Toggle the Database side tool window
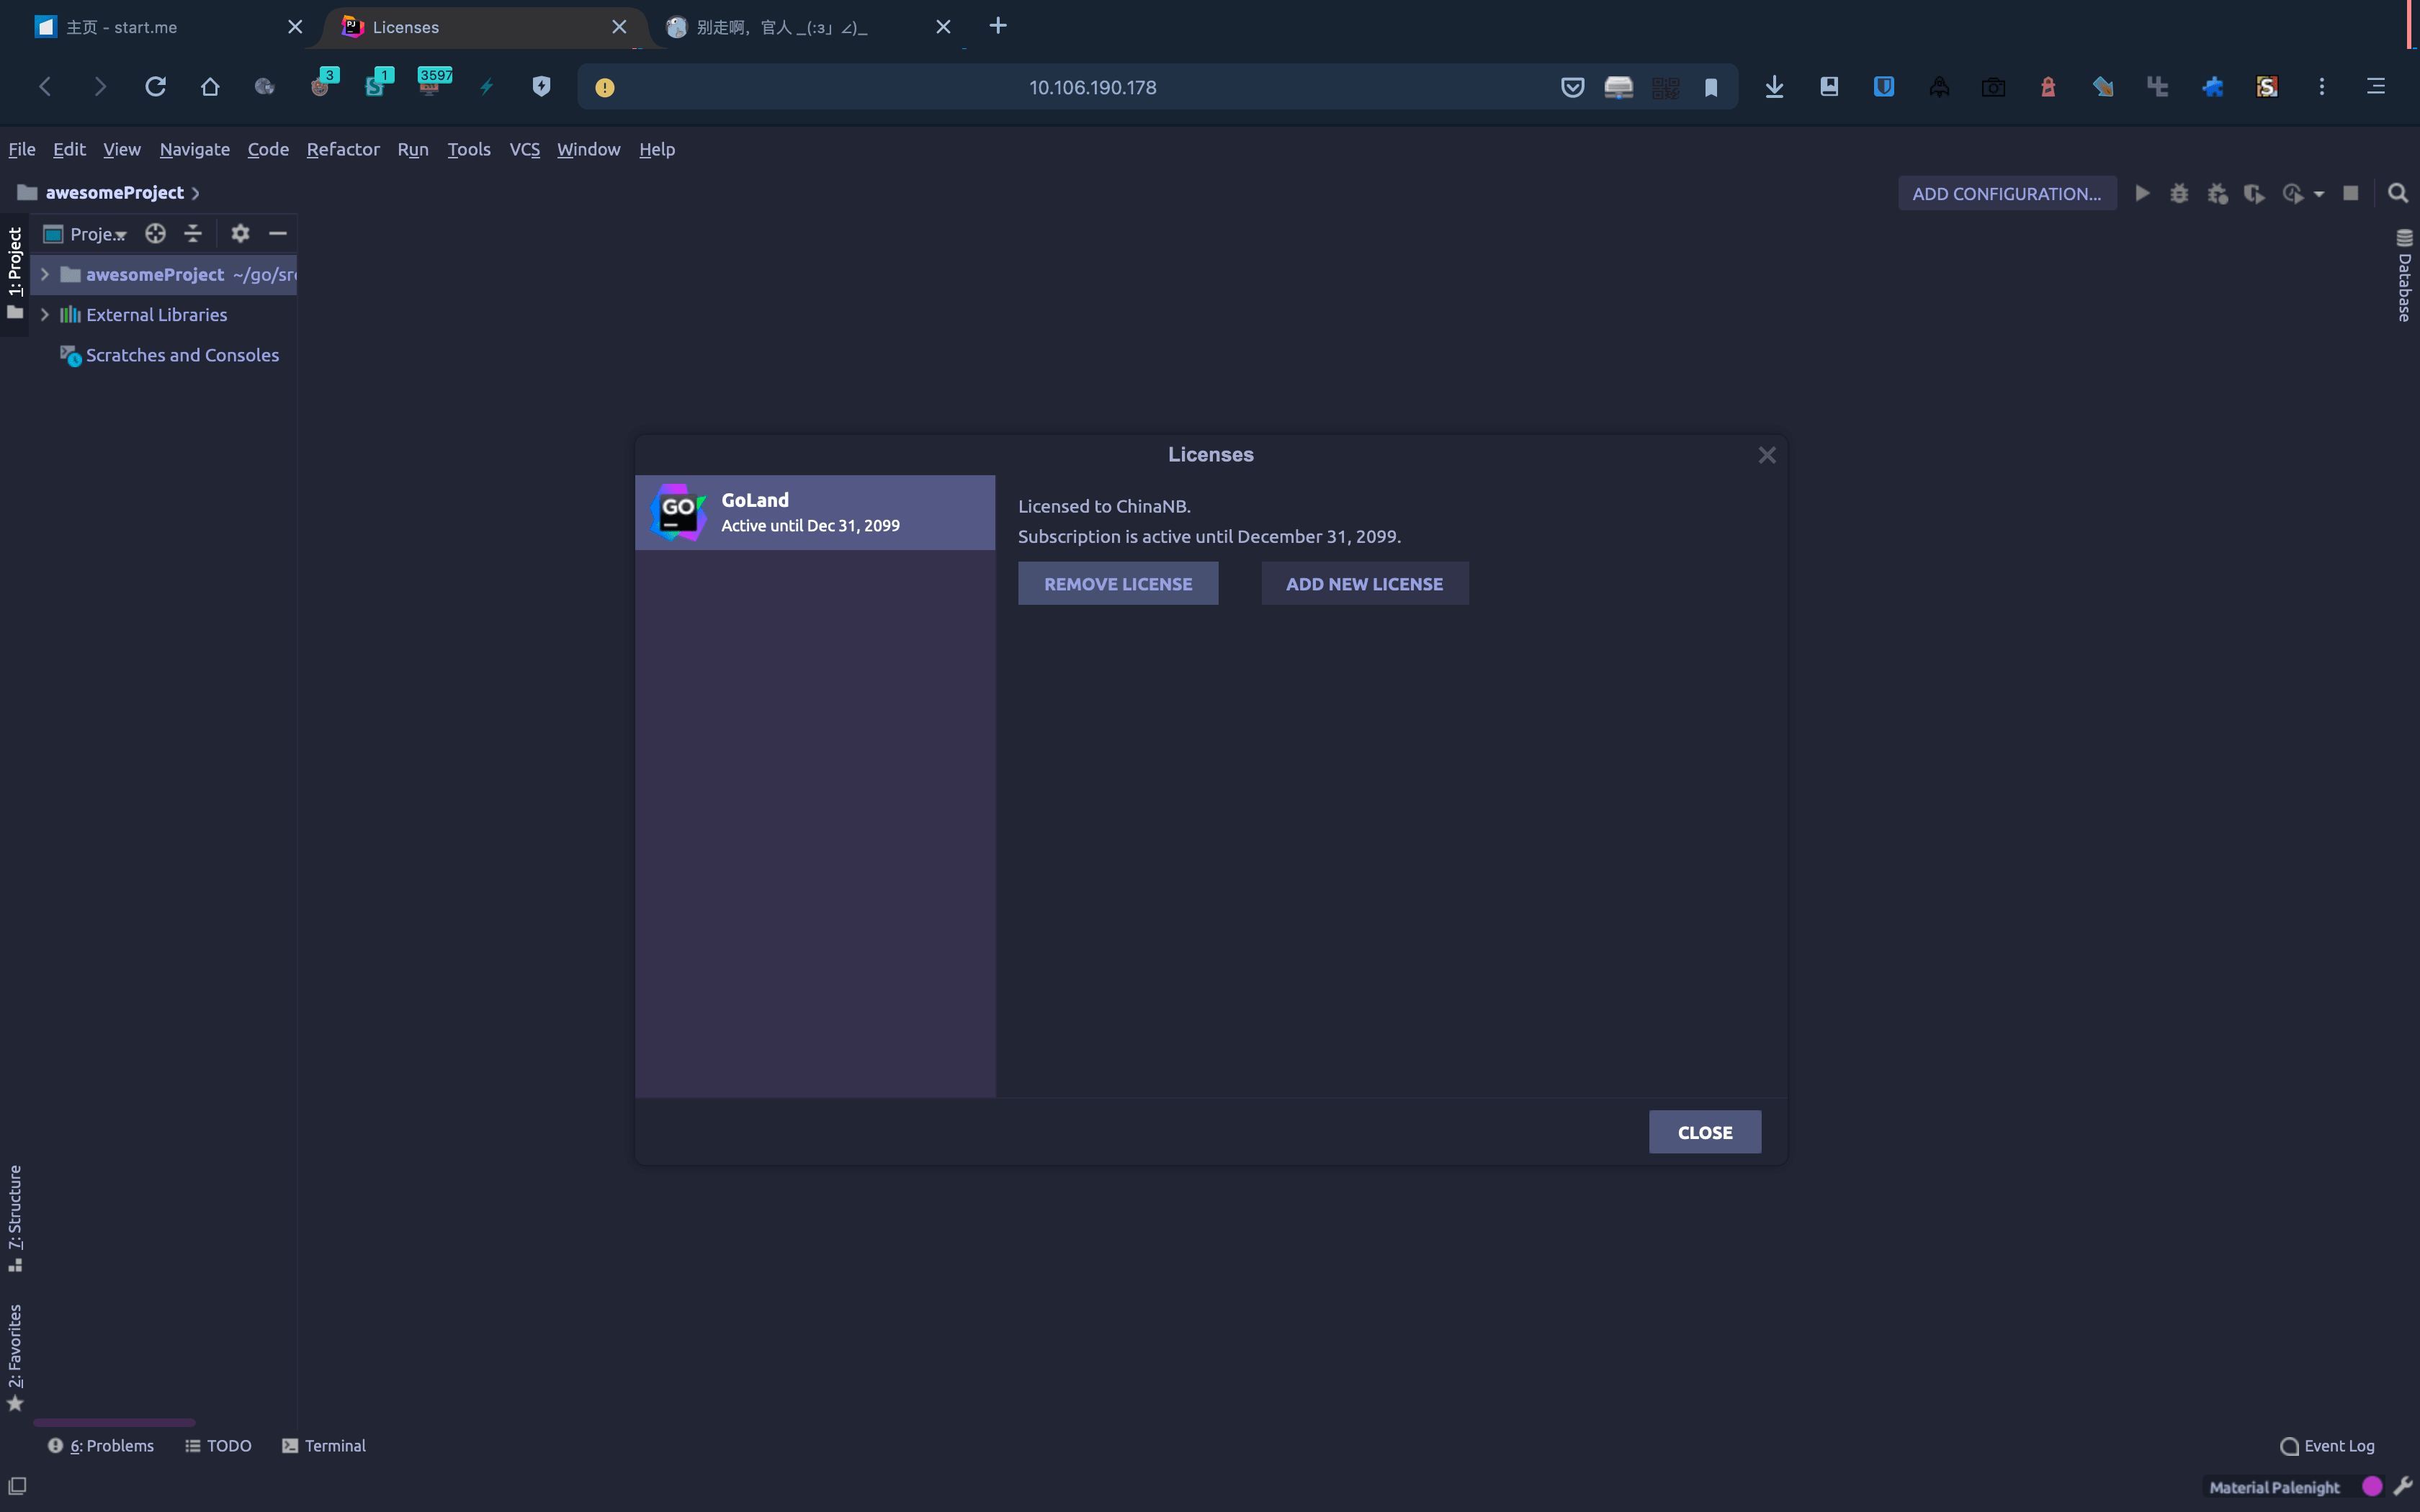 tap(2405, 276)
